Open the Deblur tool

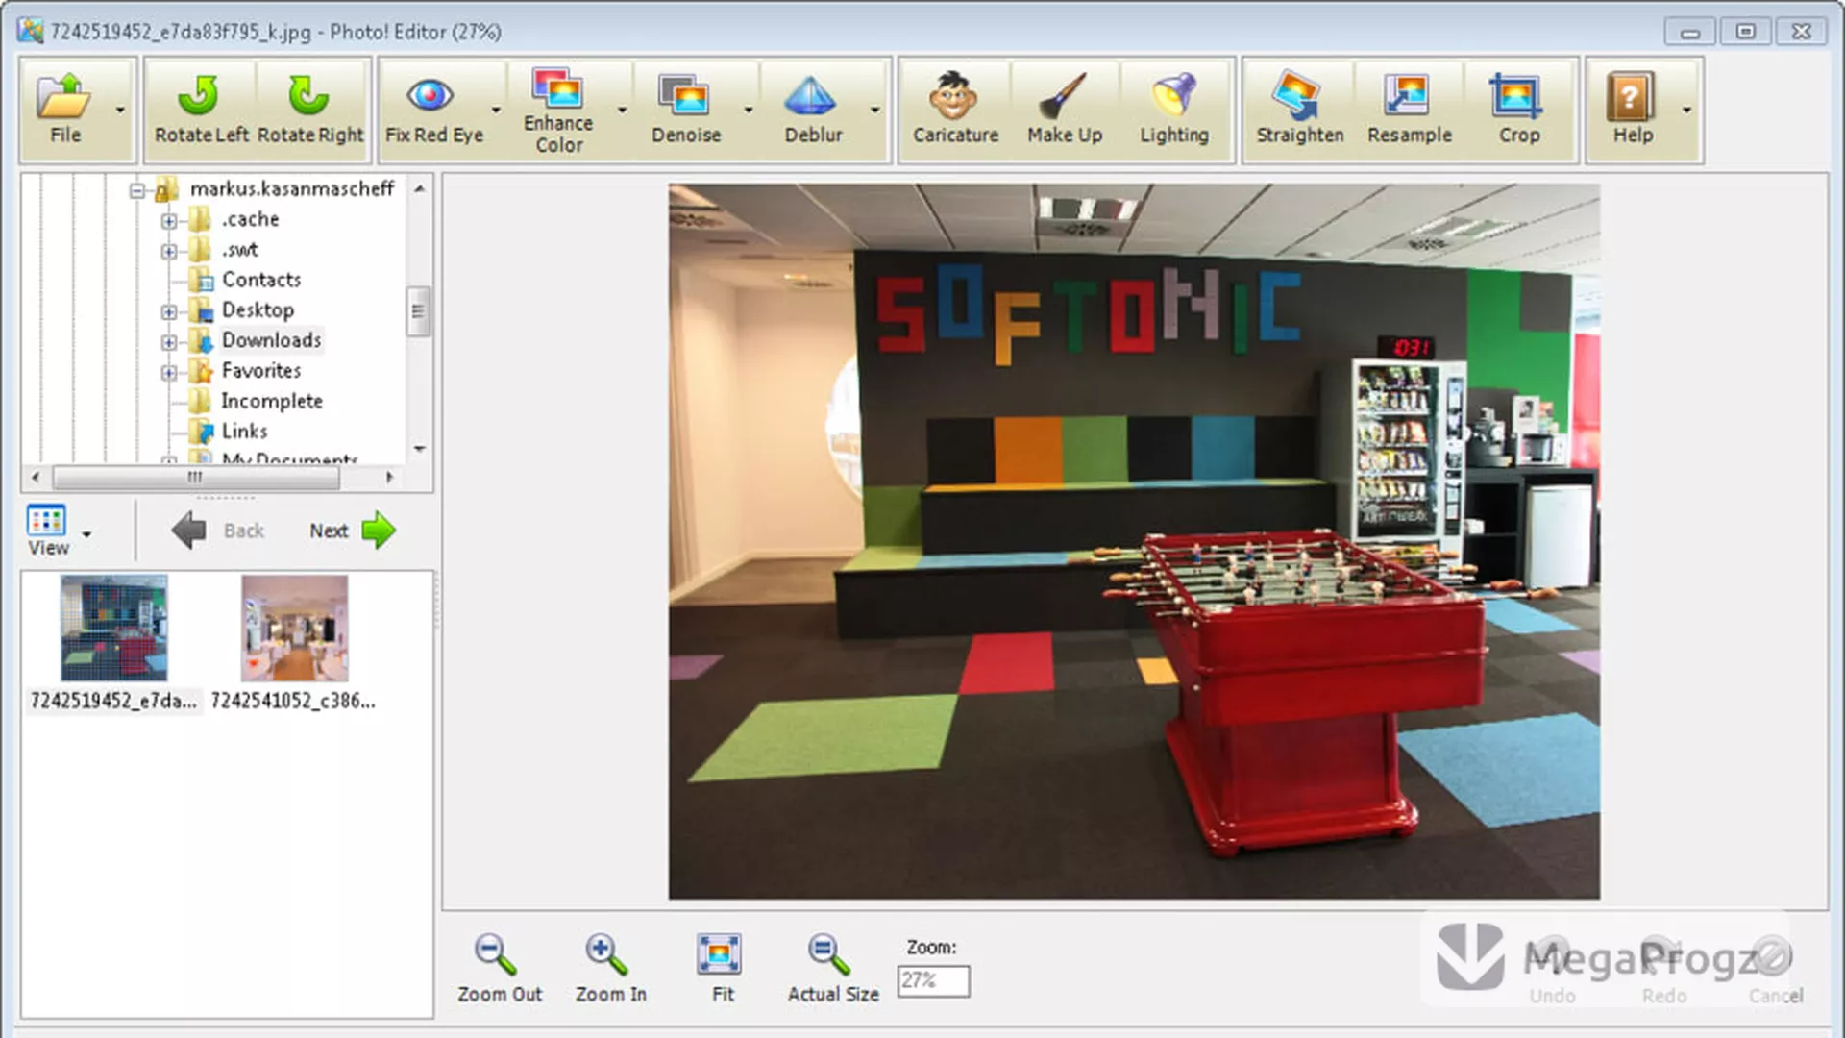click(x=813, y=110)
